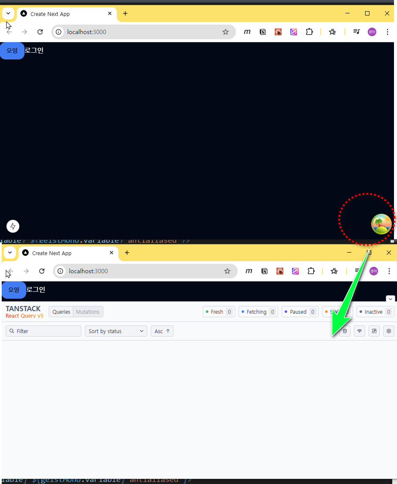The width and height of the screenshot is (397, 484).
Task: Toggle the Inactive status filter
Action: pyautogui.click(x=375, y=312)
